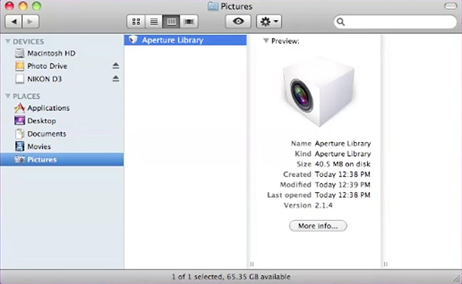
Task: Click the small Aperture Library file icon
Action: pos(133,39)
